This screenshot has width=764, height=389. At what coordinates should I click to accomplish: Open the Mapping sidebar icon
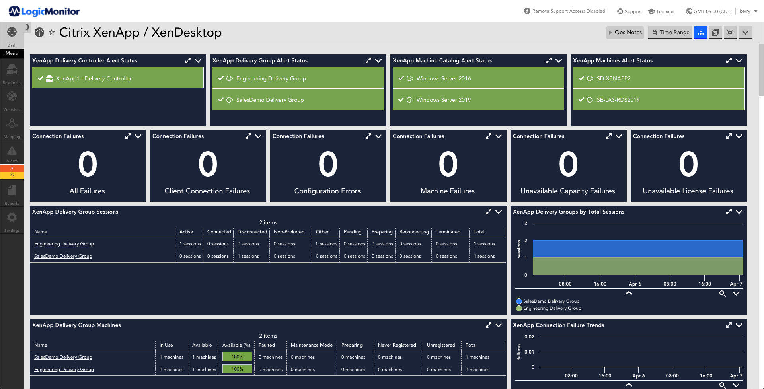tap(12, 127)
